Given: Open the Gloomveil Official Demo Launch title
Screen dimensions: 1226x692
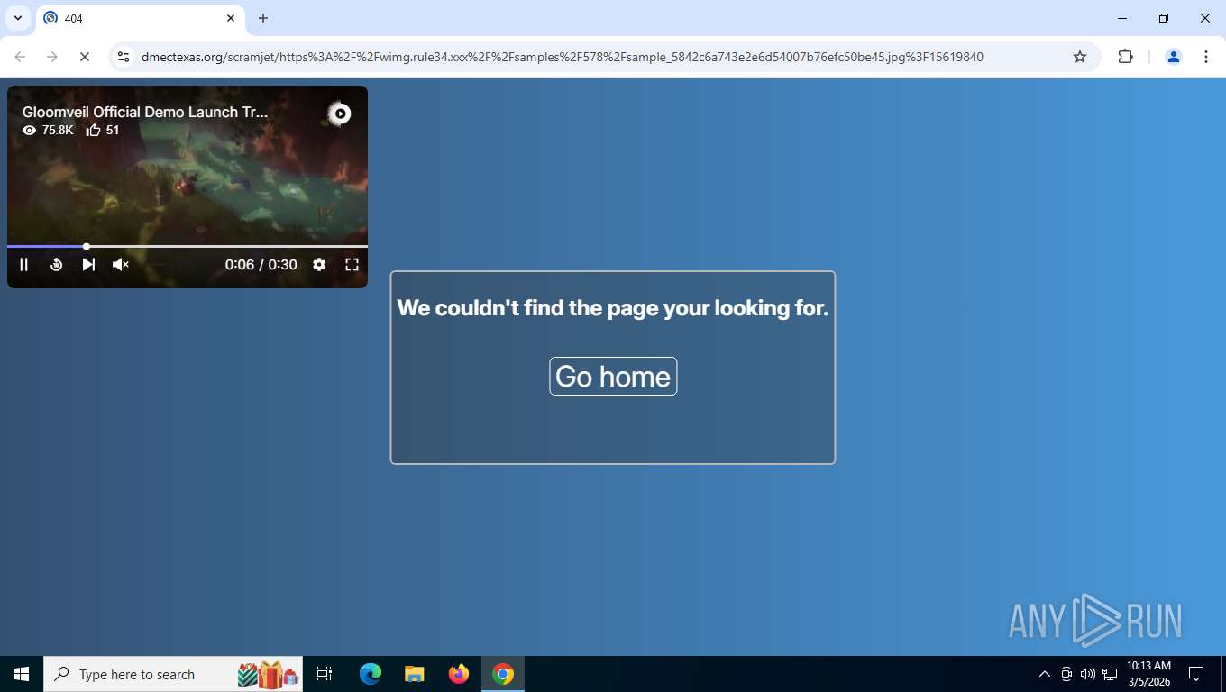Looking at the screenshot, I should (x=145, y=112).
